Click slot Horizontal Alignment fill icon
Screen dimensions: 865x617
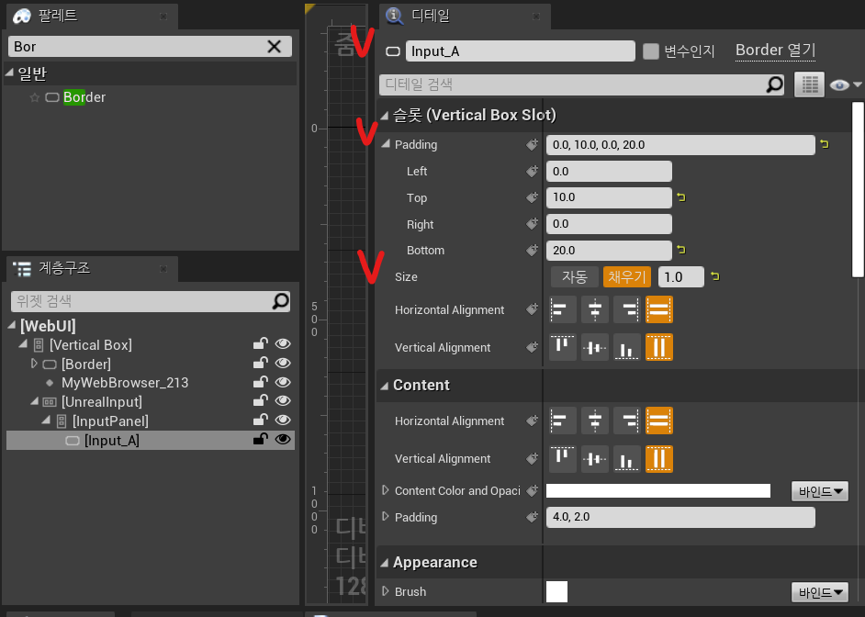pos(659,309)
